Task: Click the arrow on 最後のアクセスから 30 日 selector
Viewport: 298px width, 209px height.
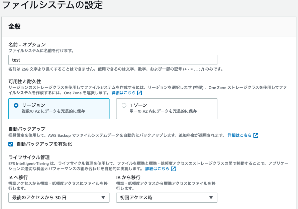Action: 103,198
